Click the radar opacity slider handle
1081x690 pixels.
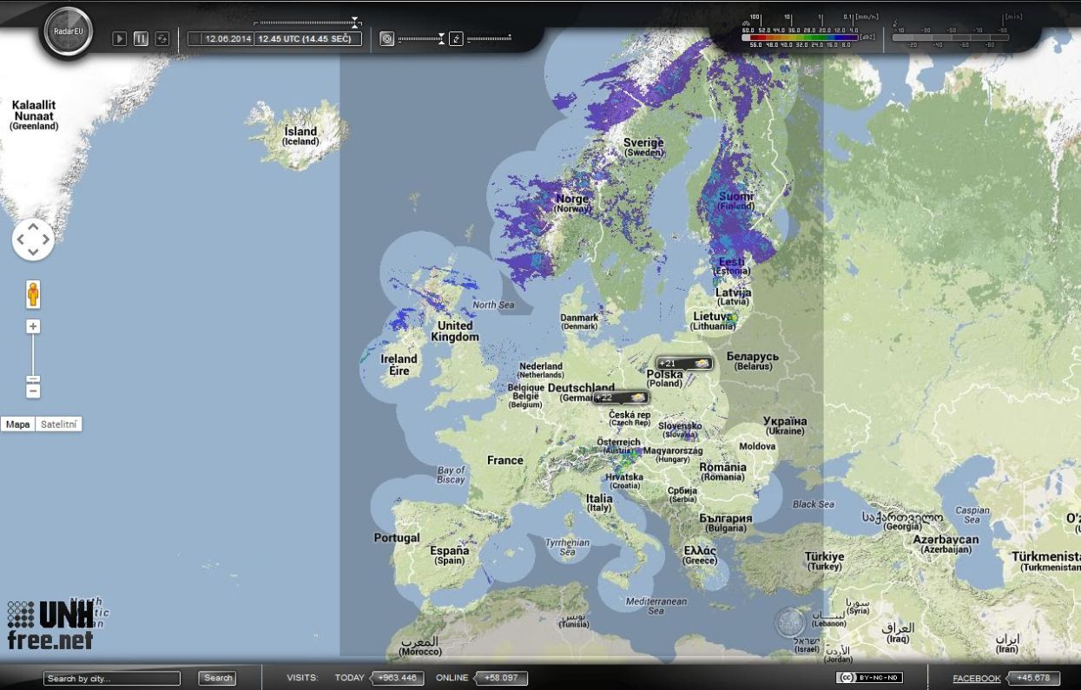point(441,38)
